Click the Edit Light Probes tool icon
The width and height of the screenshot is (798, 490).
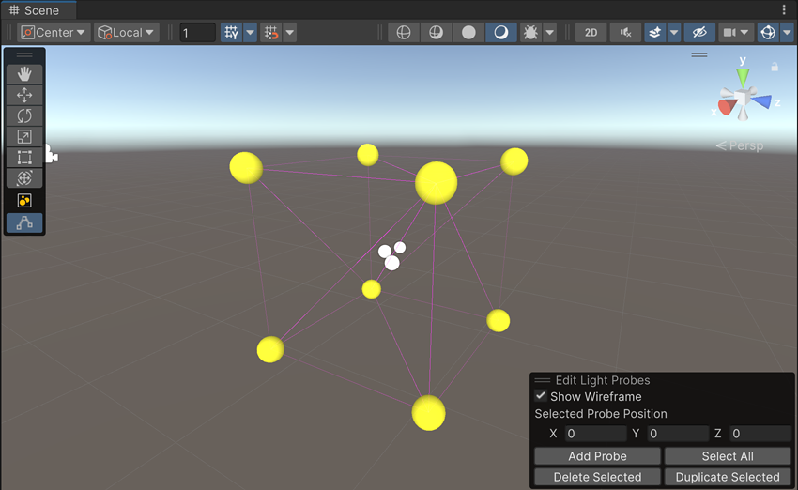pyautogui.click(x=24, y=222)
